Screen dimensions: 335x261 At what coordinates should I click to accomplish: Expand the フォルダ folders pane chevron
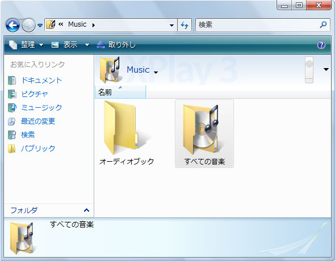[x=86, y=210]
